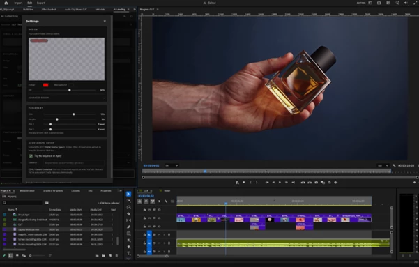Image resolution: width=419 pixels, height=267 pixels.
Task: Close the Settings dialog with the X button
Action: [105, 21]
